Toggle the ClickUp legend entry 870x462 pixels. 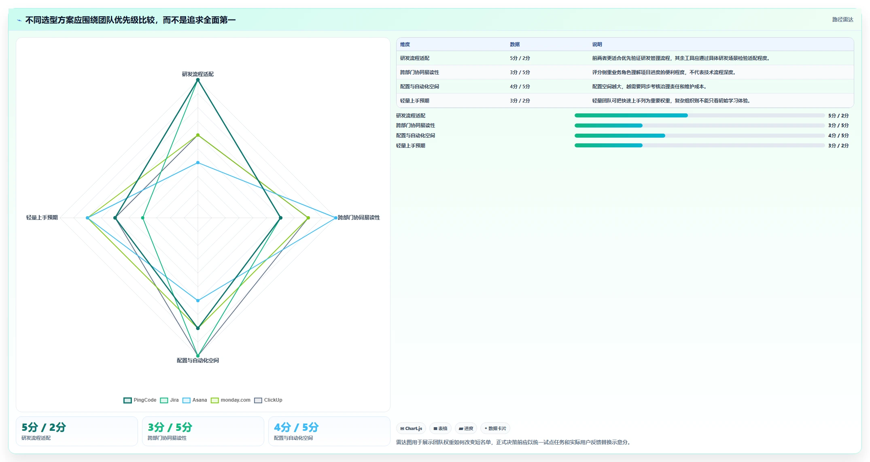[268, 400]
